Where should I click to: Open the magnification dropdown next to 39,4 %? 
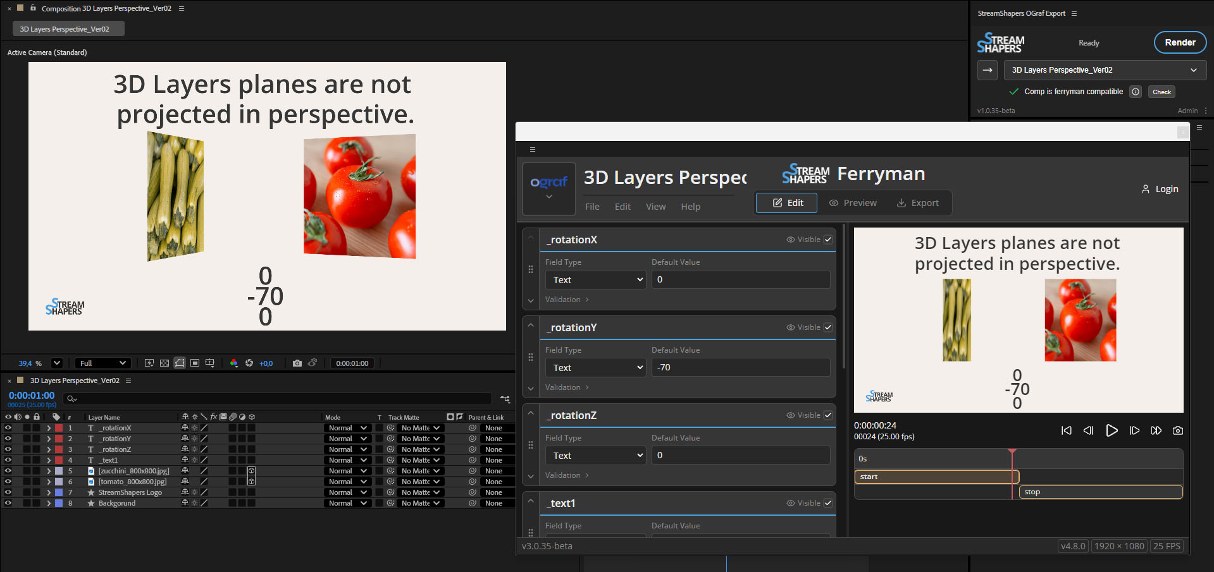pyautogui.click(x=57, y=363)
